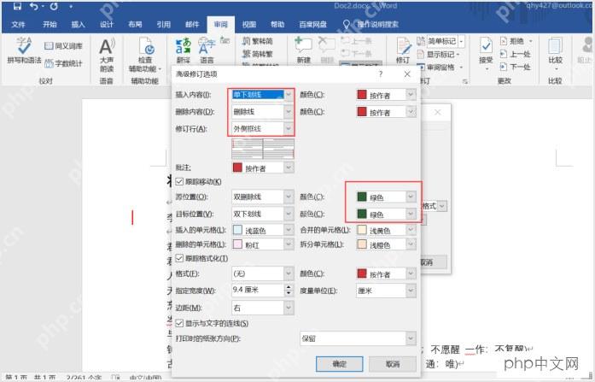Convert text with 简转繁
The image size is (595, 382).
tap(258, 54)
